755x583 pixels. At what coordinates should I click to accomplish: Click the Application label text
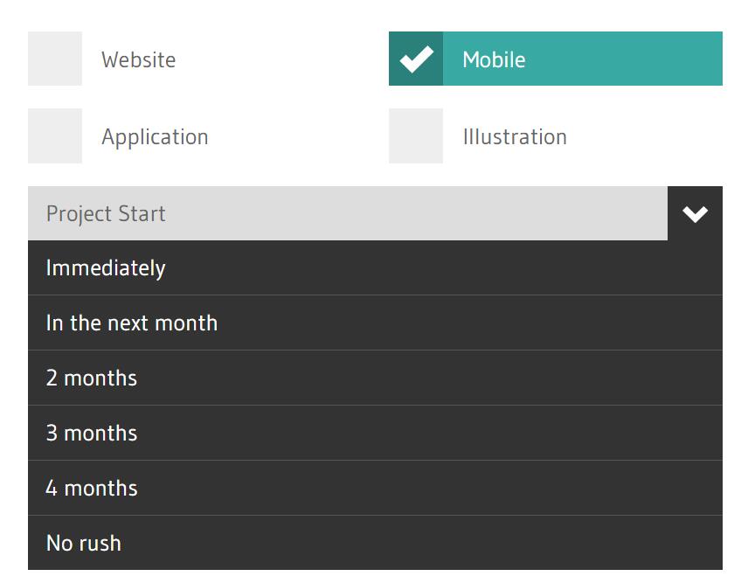[155, 137]
